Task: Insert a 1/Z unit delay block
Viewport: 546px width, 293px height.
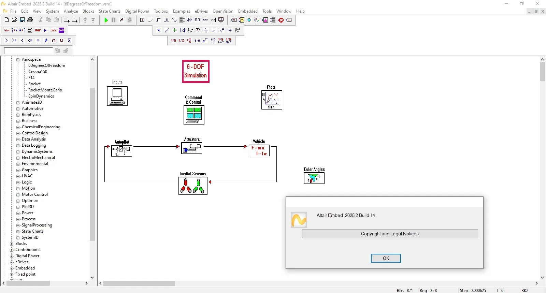Action: (182, 41)
